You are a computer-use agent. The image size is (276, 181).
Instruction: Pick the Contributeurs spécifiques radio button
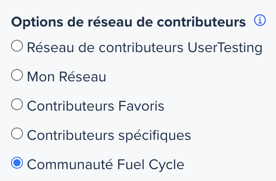coord(17,133)
